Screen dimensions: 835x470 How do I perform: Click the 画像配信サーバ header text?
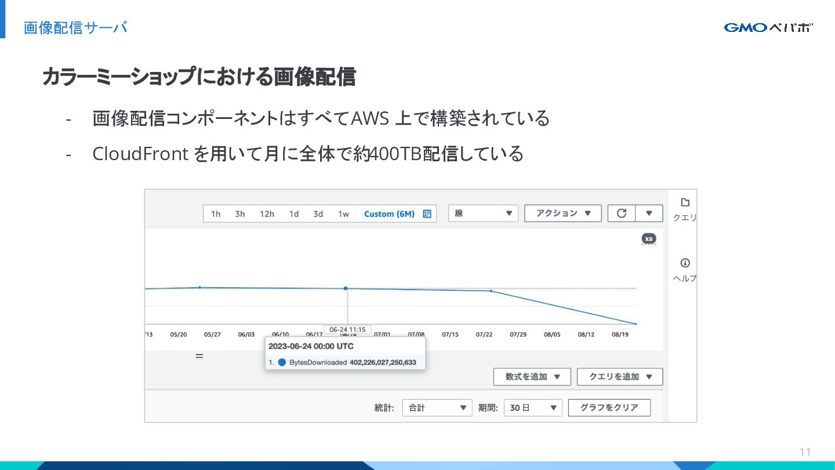pyautogui.click(x=75, y=27)
